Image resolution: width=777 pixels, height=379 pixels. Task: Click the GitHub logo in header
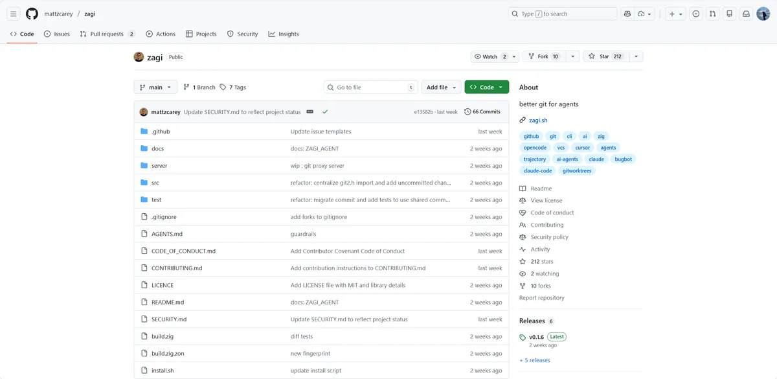click(32, 14)
